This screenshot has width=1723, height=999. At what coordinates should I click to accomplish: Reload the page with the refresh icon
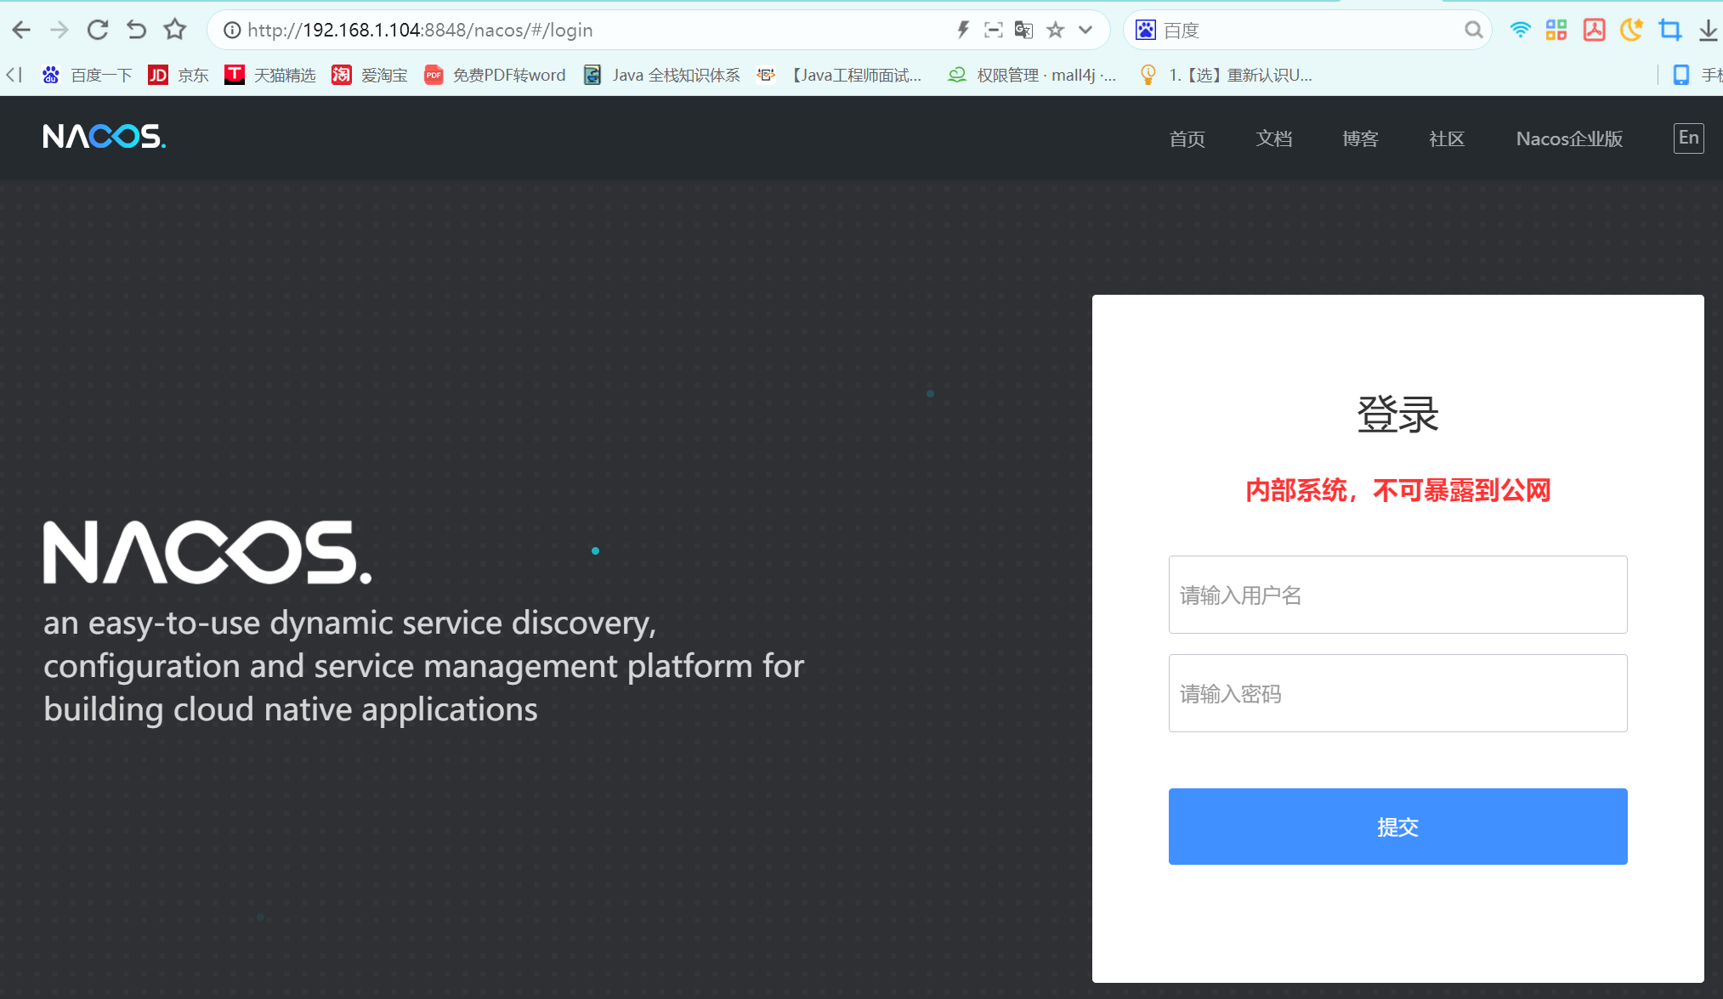click(x=98, y=31)
